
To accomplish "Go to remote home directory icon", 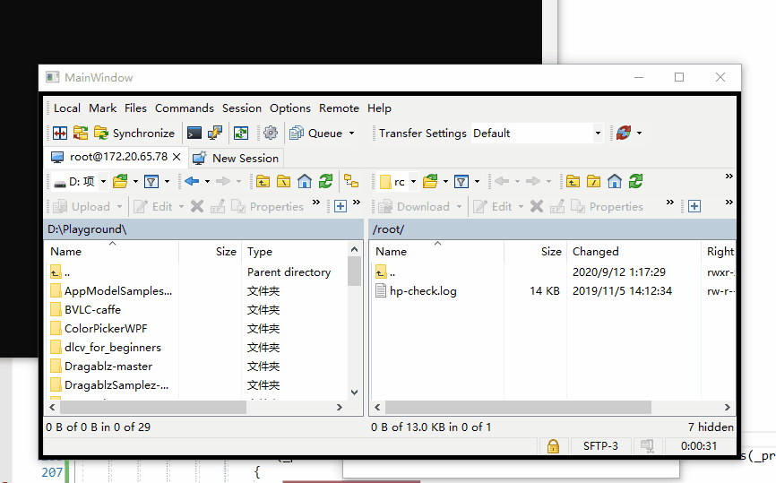I will pos(614,182).
